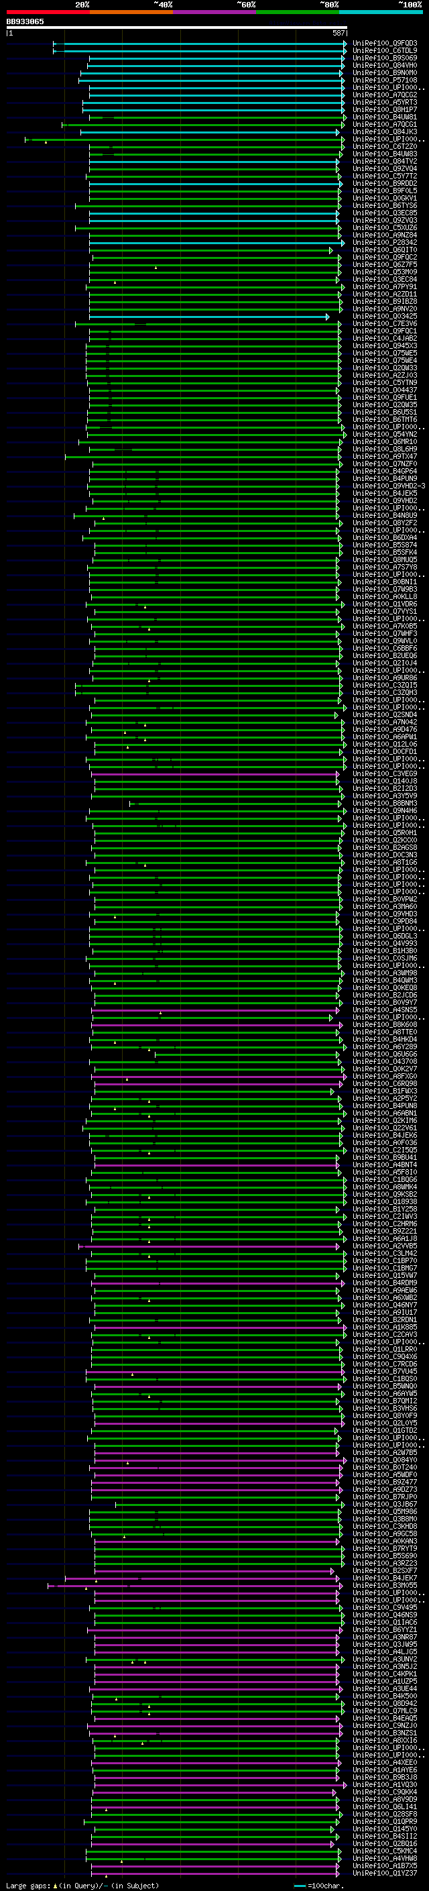Select the UniRef100_A8TTE0 label
The height and width of the screenshot is (1891, 429).
(385, 1032)
